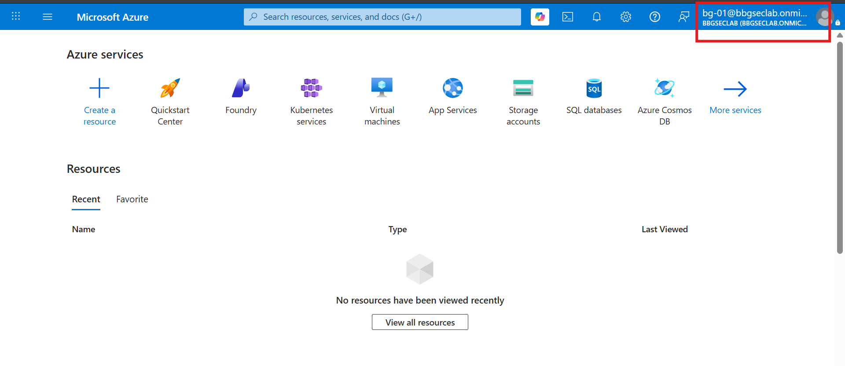This screenshot has width=845, height=366.
Task: Click the Create a resource plus icon
Action: click(x=99, y=88)
